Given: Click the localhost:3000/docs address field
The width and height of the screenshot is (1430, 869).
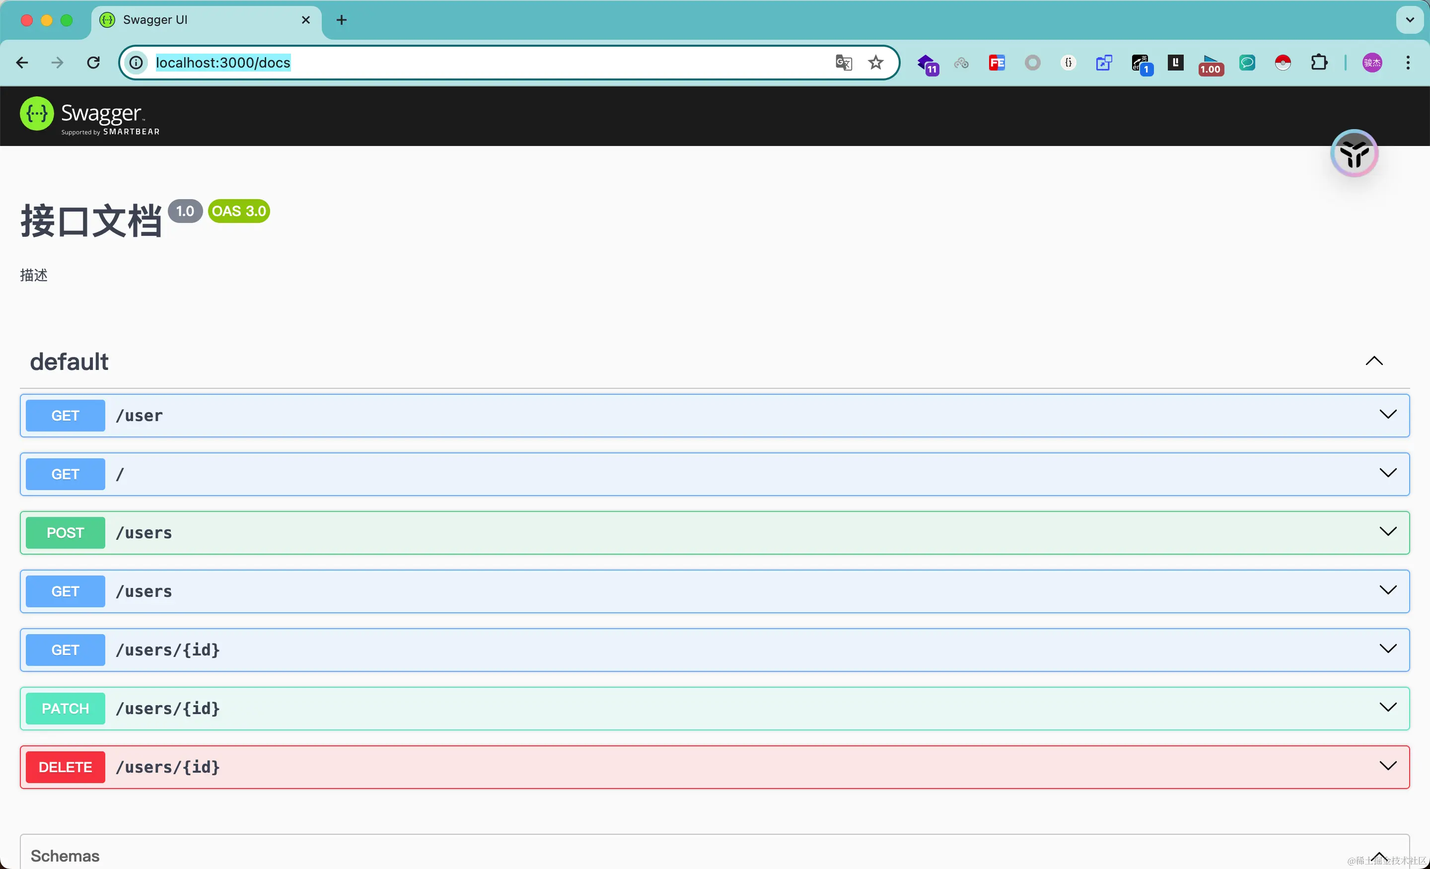Looking at the screenshot, I should (464, 63).
